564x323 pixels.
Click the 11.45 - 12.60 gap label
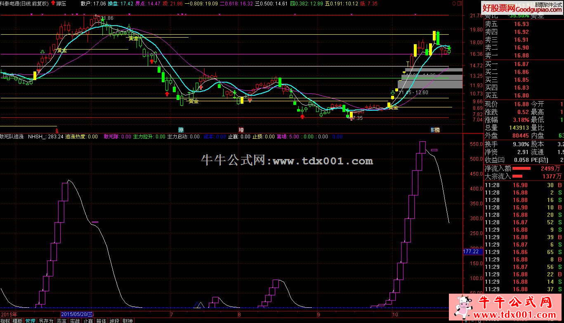[x=413, y=92]
